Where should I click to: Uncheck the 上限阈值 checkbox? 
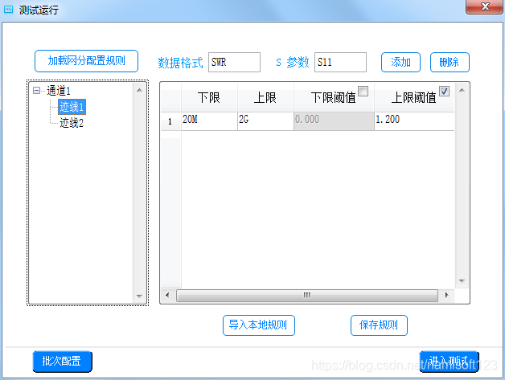tap(444, 91)
